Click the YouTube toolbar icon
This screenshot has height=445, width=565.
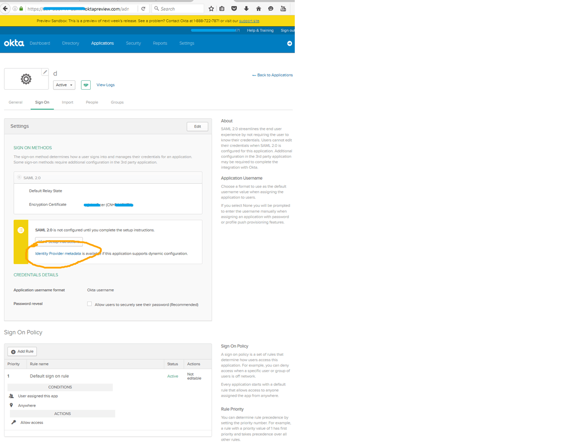click(283, 9)
